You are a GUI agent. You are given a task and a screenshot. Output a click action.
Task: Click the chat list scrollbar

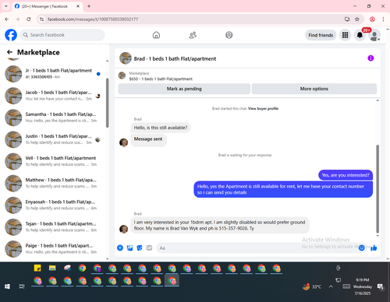pos(108,103)
